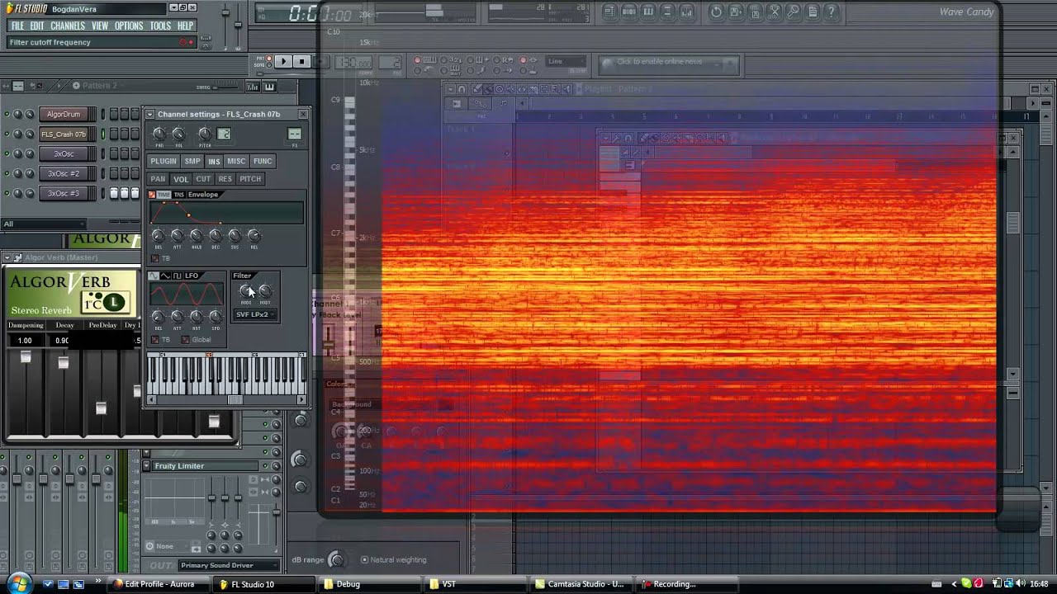The height and width of the screenshot is (594, 1057).
Task: Toggle mute LED for 3xOsc #3 channel
Action: tap(7, 193)
